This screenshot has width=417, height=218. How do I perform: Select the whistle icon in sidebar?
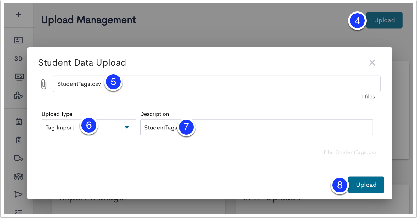tap(19, 158)
